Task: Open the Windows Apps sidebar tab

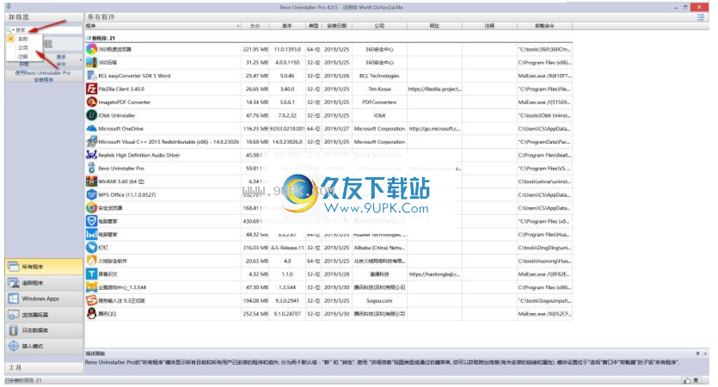Action: point(44,299)
